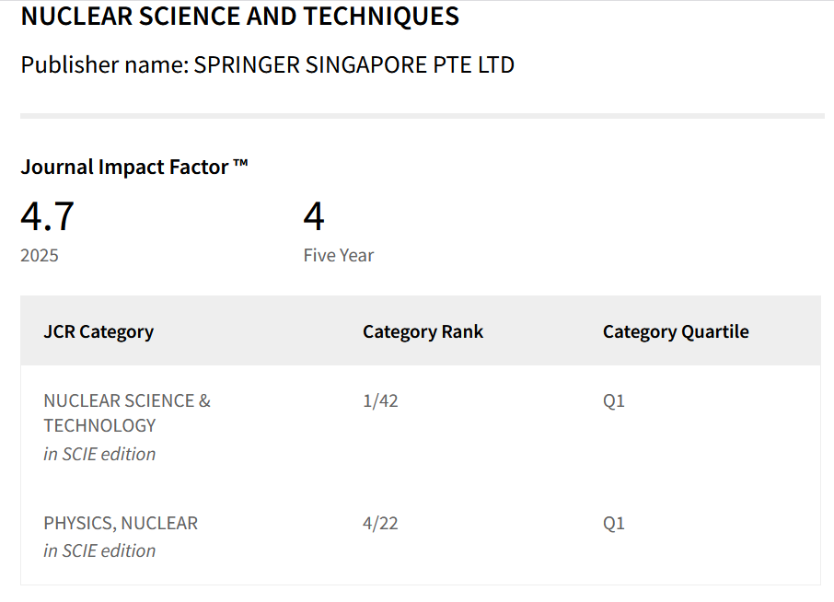Screen dimensions: 834x602
Task: Select the Physics, Nuclear category
Action: pos(121,523)
